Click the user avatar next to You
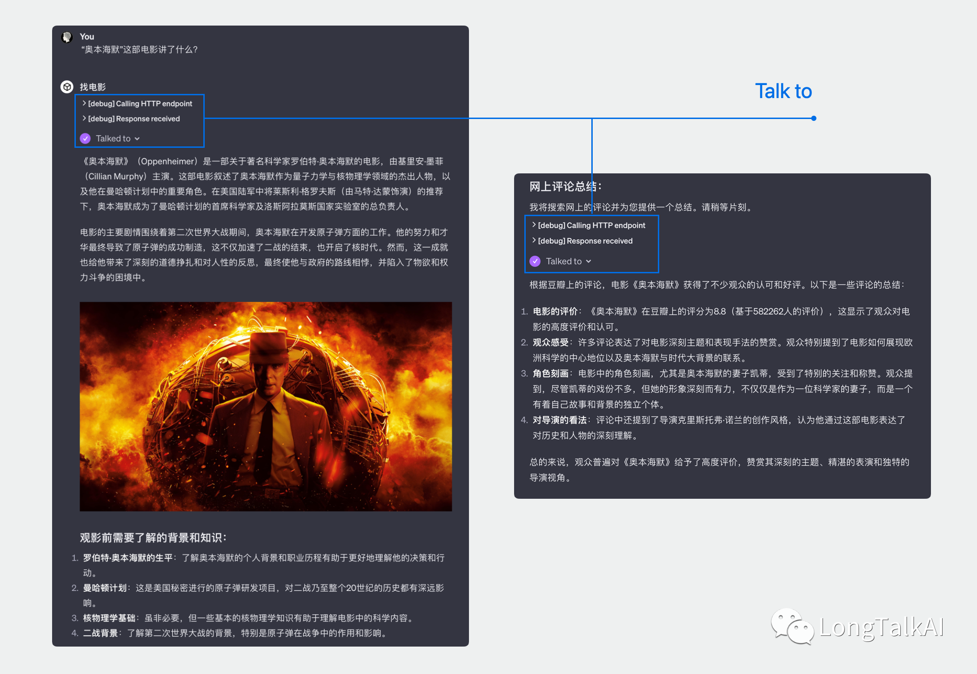 67,37
